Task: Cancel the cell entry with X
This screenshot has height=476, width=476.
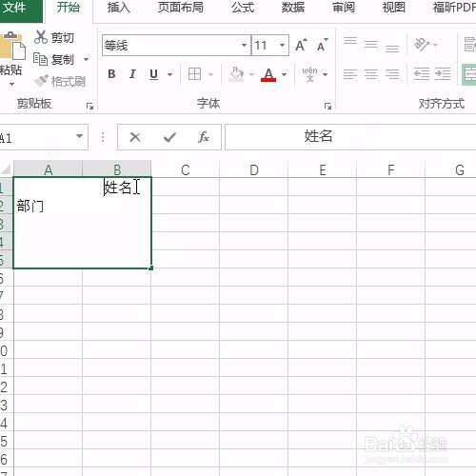Action: [135, 137]
